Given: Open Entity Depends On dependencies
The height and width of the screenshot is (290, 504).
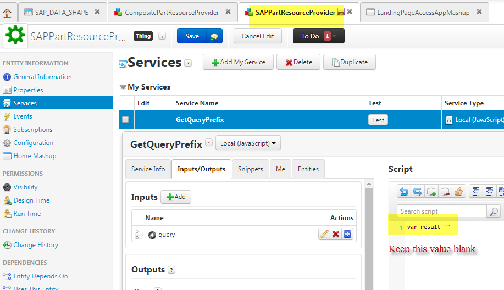Looking at the screenshot, I should point(41,276).
